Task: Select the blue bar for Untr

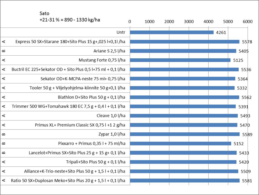Action: (x=172, y=32)
